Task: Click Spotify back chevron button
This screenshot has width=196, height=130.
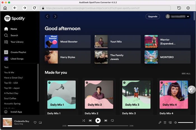Action: (x=47, y=16)
